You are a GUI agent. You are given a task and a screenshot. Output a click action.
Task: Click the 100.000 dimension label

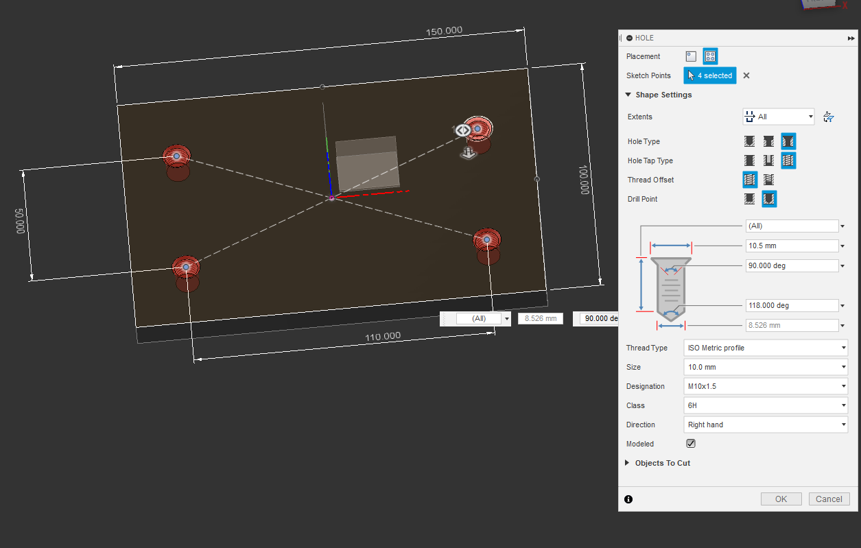click(x=584, y=180)
